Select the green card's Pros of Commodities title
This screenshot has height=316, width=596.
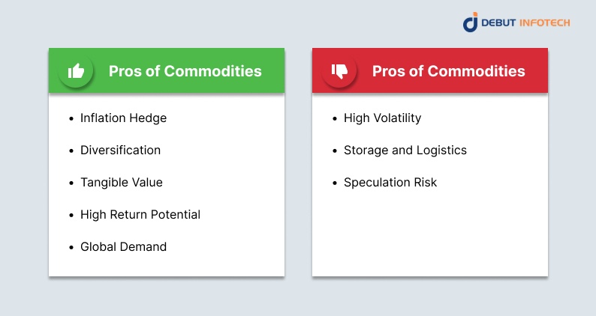185,71
